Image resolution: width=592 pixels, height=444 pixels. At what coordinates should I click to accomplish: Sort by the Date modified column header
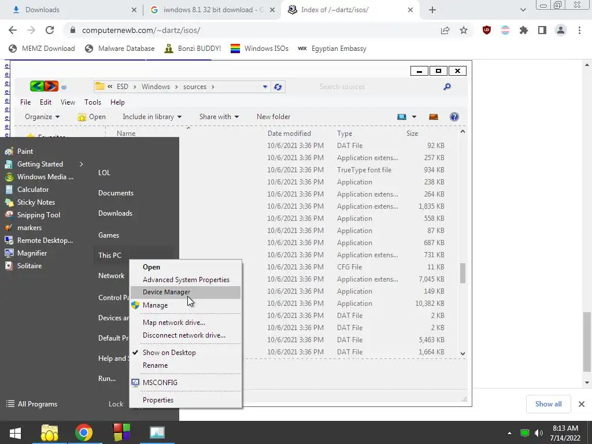pos(289,134)
